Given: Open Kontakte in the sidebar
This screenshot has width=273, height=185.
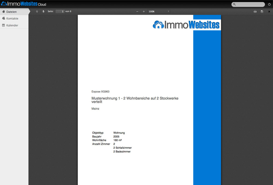Looking at the screenshot, I should (14, 18).
